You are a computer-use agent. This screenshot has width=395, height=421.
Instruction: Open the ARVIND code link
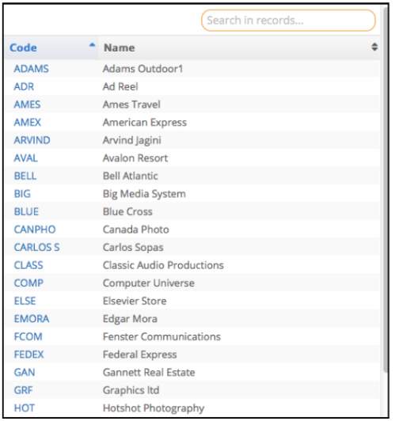(32, 140)
